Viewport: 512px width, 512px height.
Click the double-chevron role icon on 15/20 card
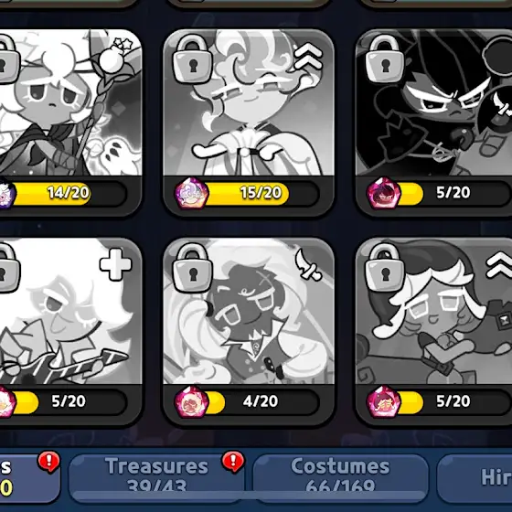pyautogui.click(x=307, y=57)
